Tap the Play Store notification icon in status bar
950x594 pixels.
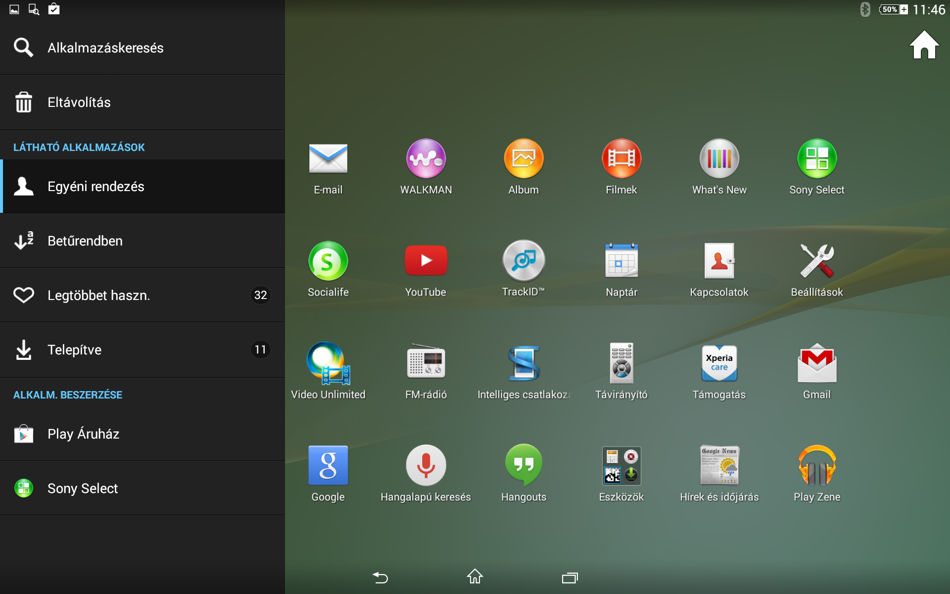tap(54, 9)
